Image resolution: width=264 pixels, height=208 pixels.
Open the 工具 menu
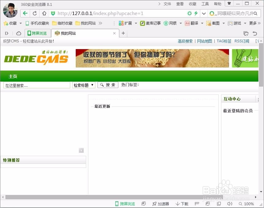(205, 4)
